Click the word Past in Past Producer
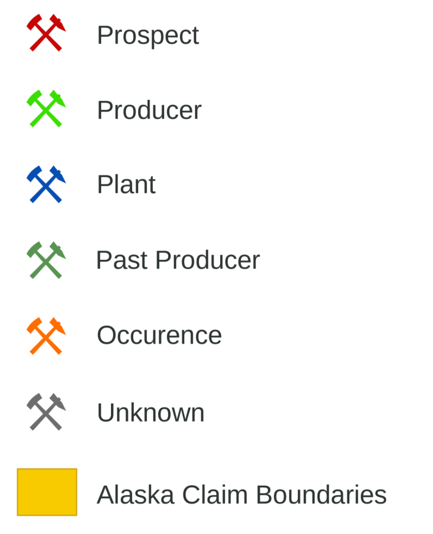 pos(122,260)
